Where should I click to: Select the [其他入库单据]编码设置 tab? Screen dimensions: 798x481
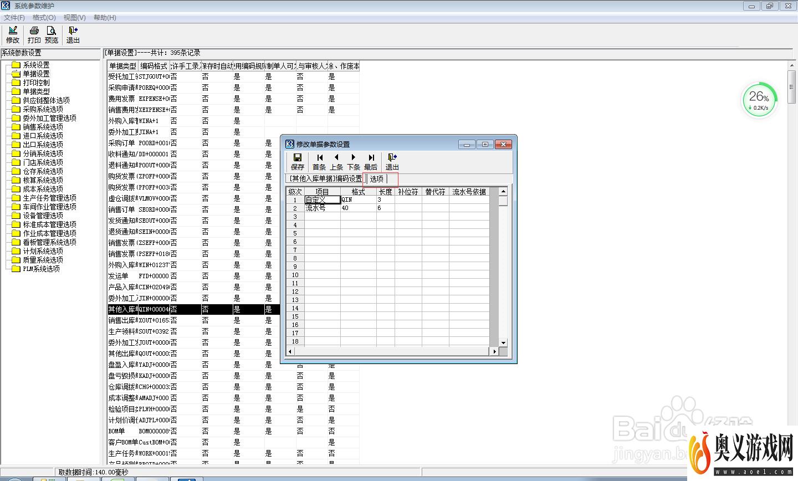coord(325,178)
